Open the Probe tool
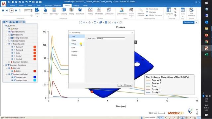212x119 pixels. coord(45,11)
